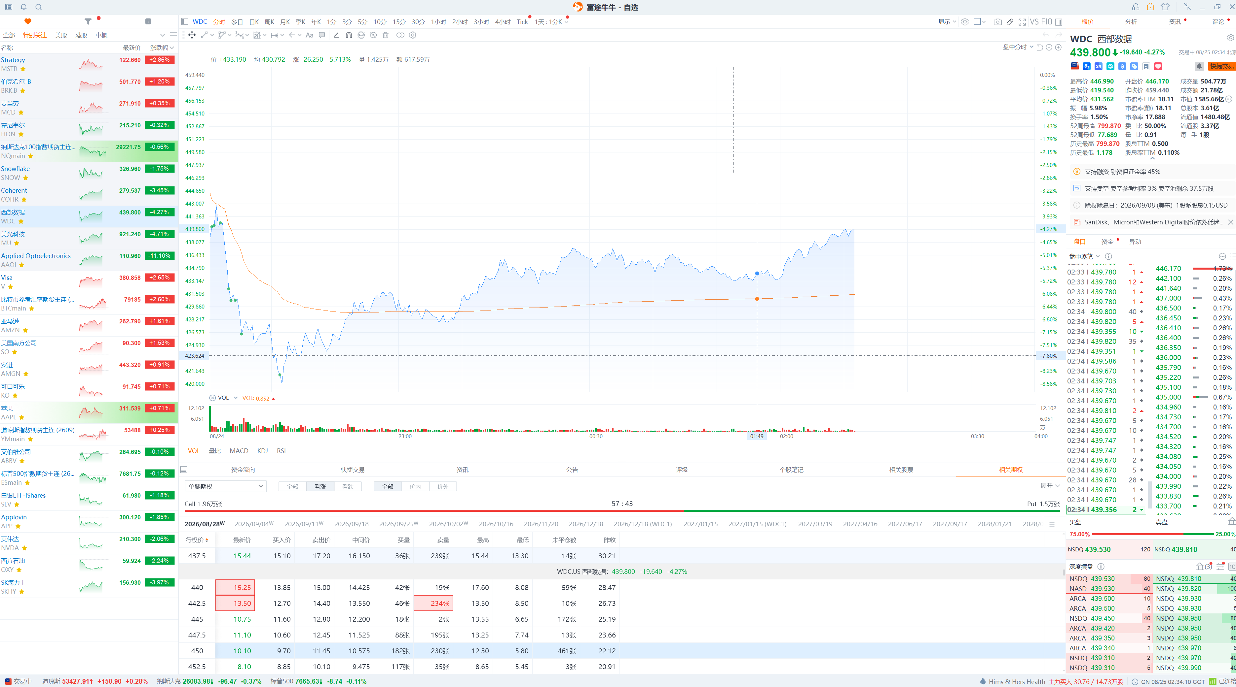This screenshot has height=687, width=1236.
Task: Open the 资金流向 capital flow tab
Action: click(x=243, y=470)
